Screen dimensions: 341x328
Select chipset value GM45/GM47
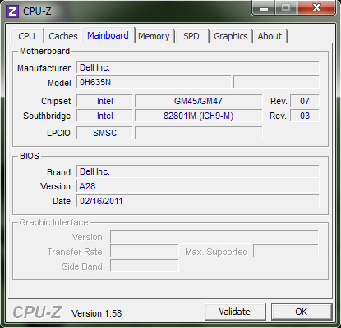point(198,101)
